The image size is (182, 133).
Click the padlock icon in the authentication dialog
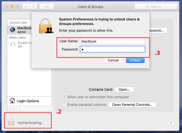pyautogui.click(x=46, y=26)
